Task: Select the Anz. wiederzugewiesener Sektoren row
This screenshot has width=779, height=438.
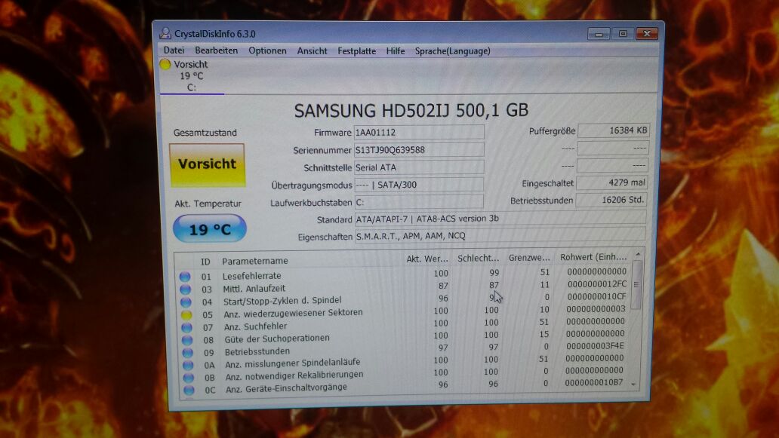Action: 403,311
